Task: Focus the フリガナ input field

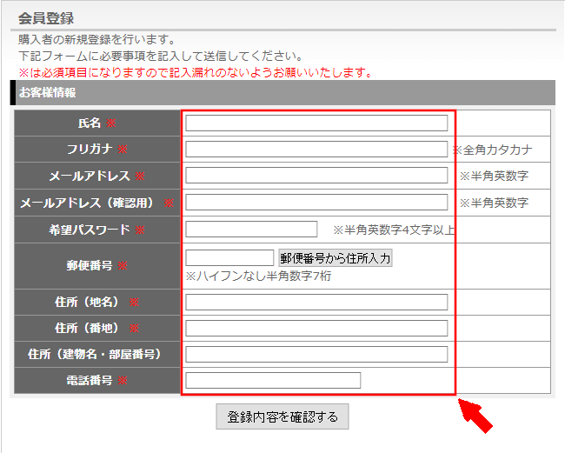Action: coord(316,150)
